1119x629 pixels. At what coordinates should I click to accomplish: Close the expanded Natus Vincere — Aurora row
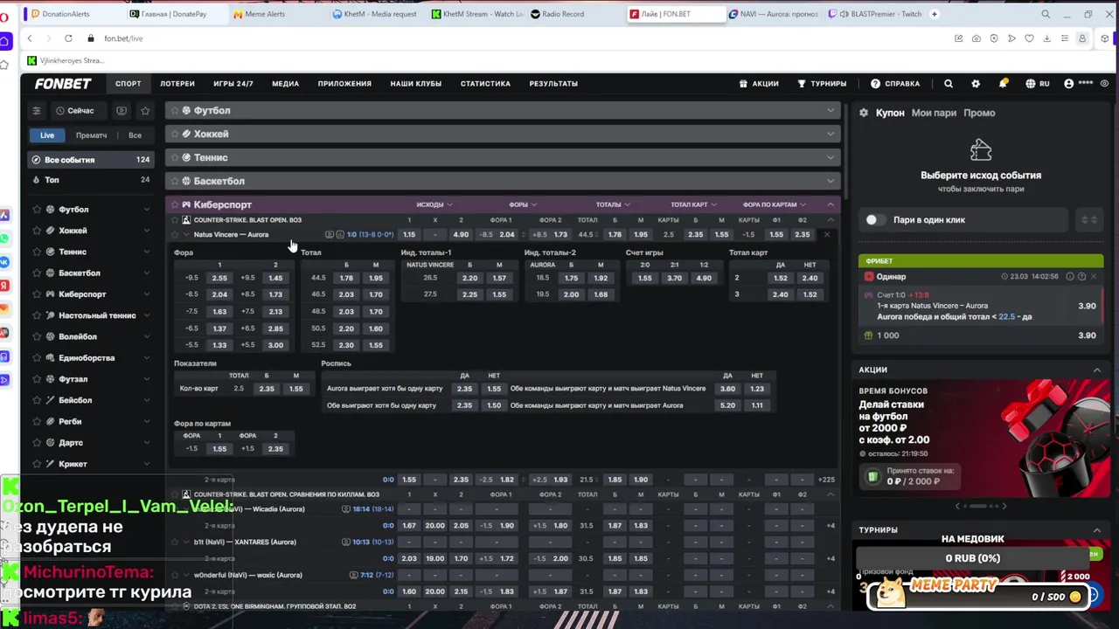(x=827, y=234)
